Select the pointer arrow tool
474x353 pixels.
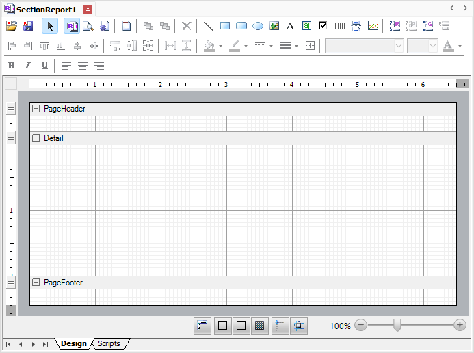coord(50,26)
